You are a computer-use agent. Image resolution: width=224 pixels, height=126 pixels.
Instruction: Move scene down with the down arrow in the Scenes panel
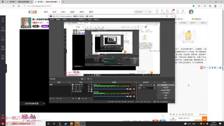point(60,99)
